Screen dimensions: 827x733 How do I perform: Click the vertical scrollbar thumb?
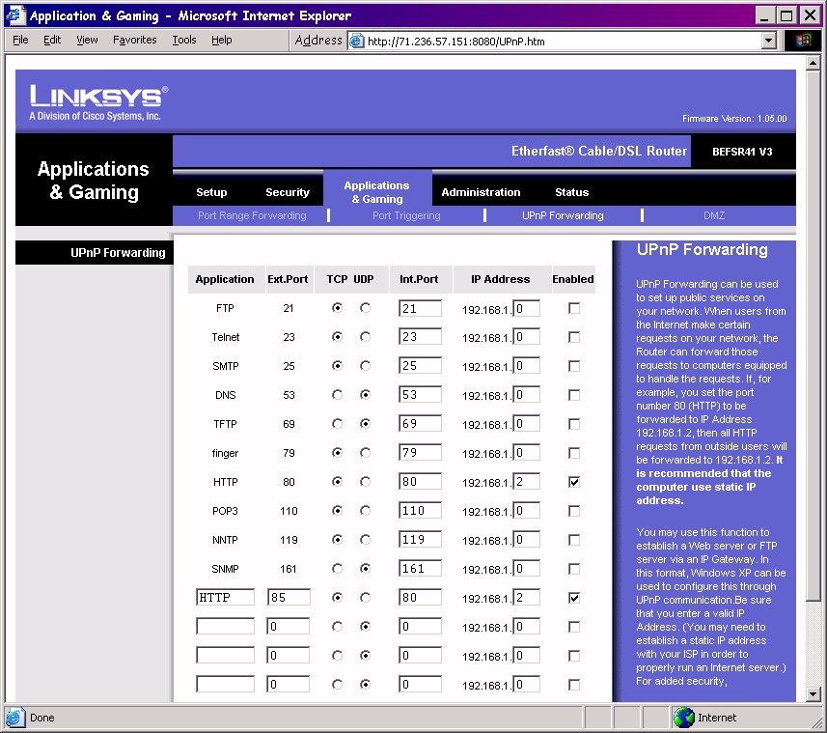tap(813, 336)
